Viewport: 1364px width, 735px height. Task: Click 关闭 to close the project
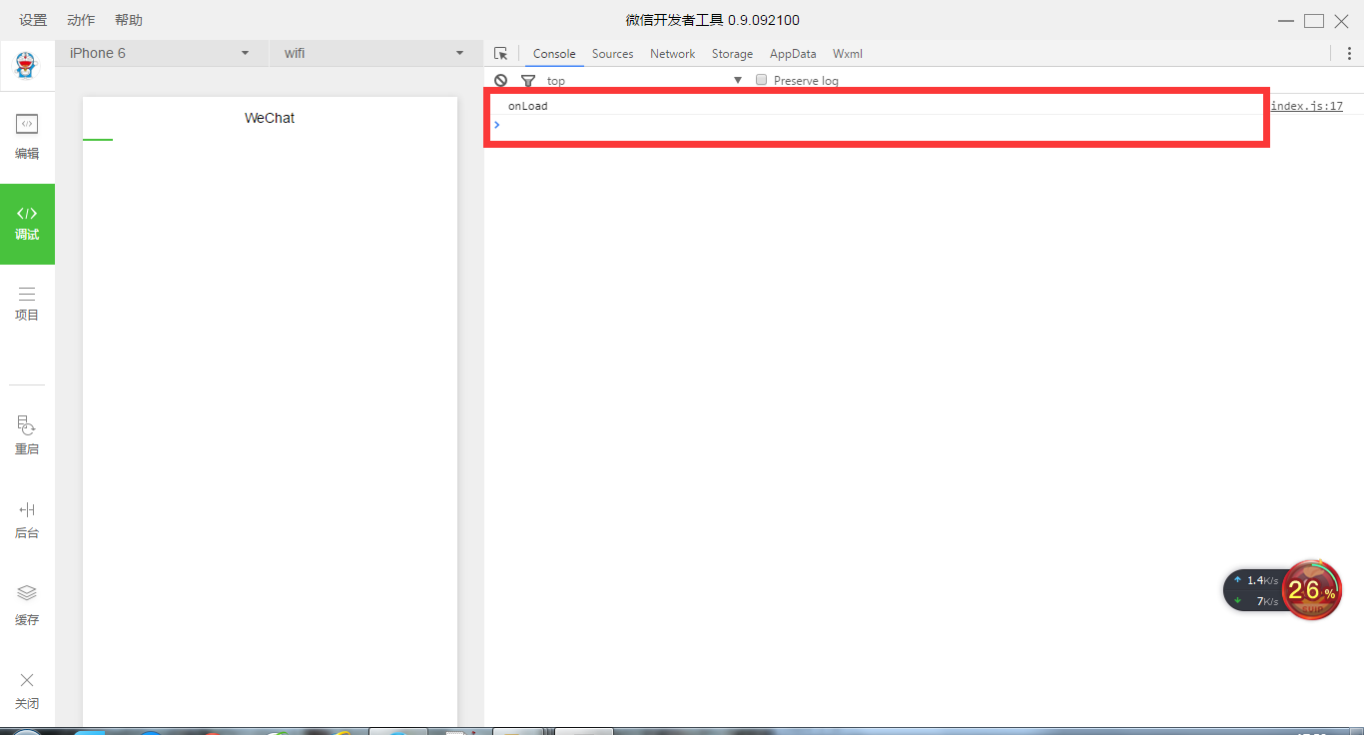(x=27, y=690)
